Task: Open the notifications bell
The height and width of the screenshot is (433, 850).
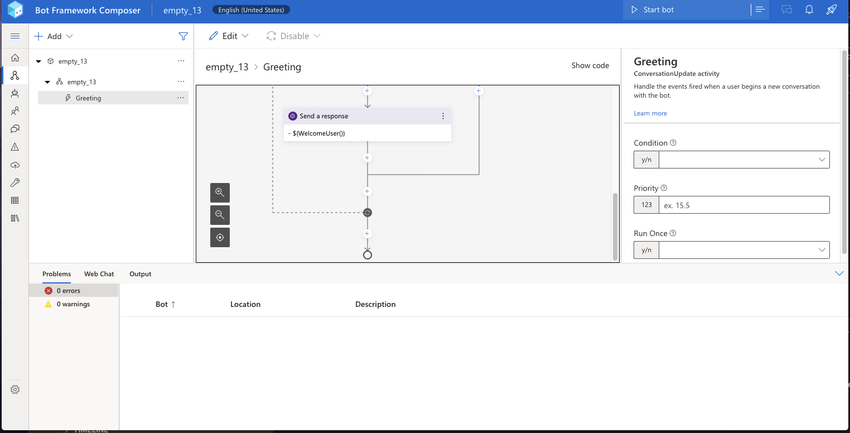Action: [x=809, y=9]
